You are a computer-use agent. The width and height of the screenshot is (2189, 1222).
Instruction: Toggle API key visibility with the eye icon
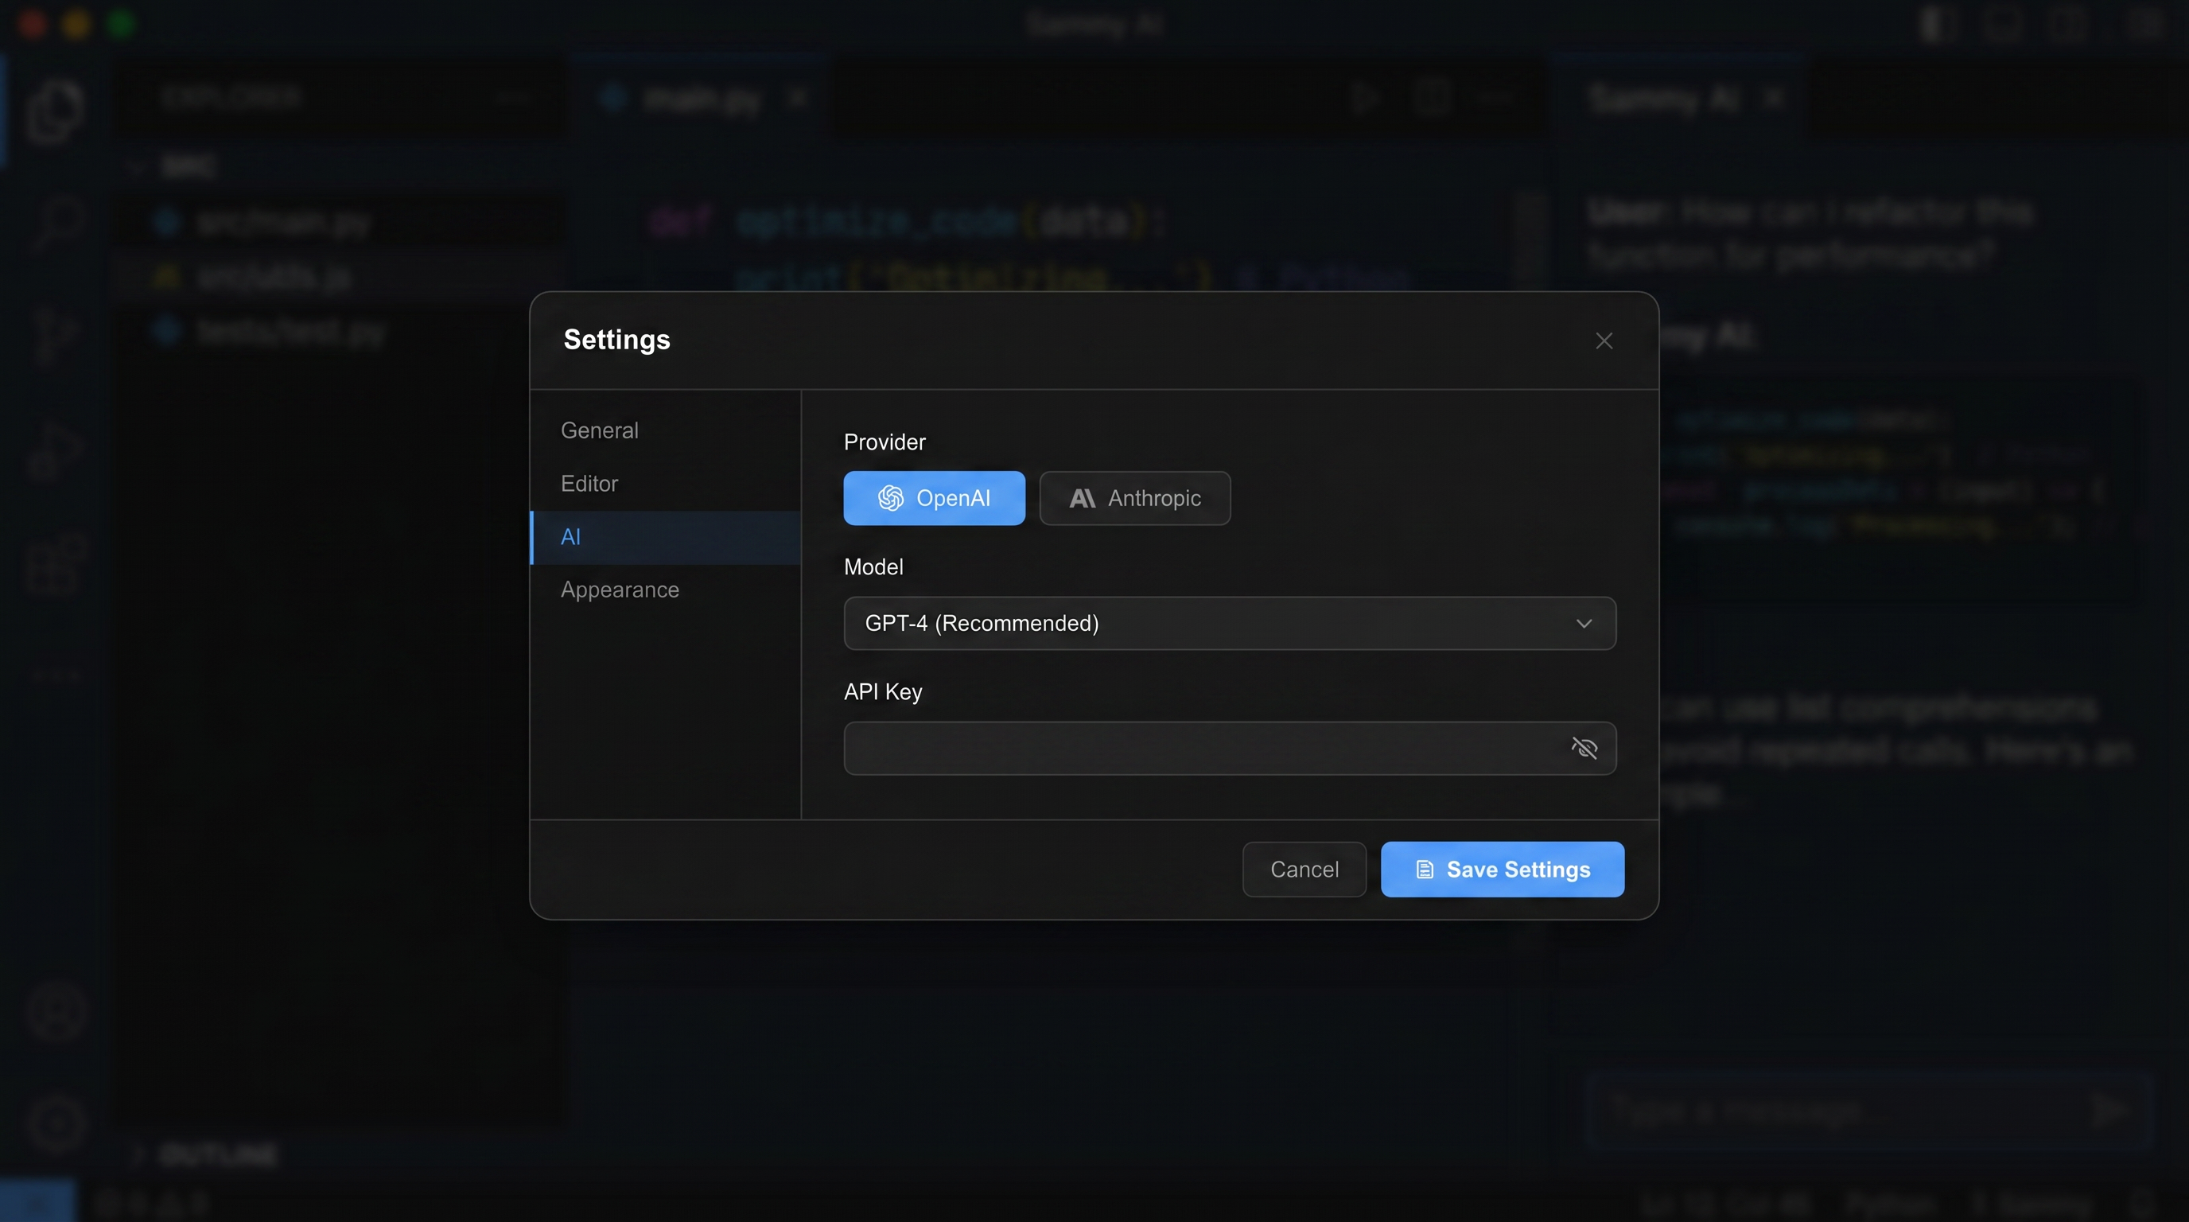(x=1584, y=747)
